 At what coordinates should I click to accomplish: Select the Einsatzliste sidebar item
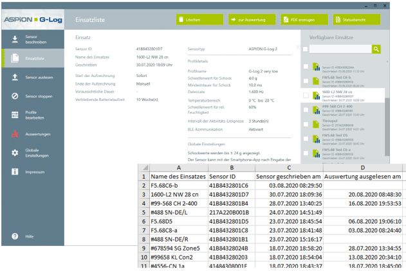click(33, 58)
